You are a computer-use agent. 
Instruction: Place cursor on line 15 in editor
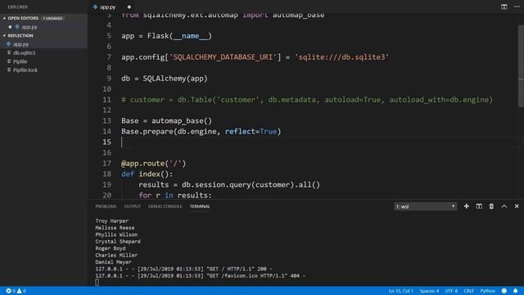(321, 142)
